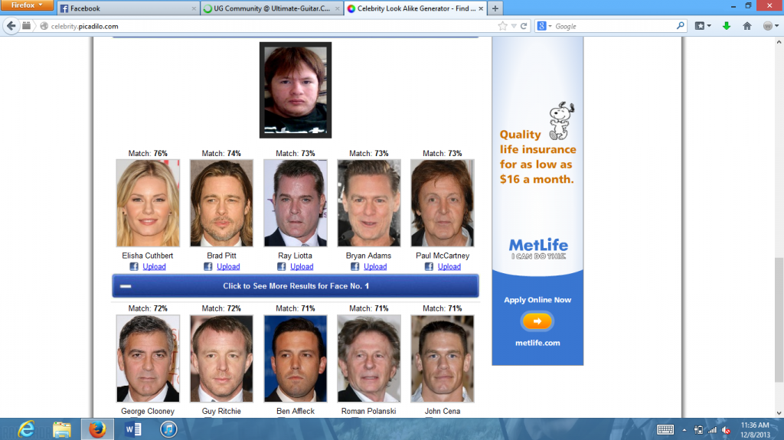The image size is (784, 440).
Task: Click the scrollbar up arrow
Action: [x=779, y=42]
